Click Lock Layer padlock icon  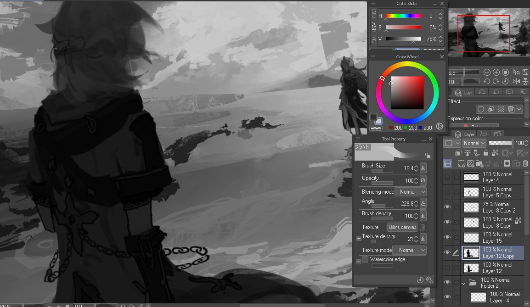[x=486, y=153]
